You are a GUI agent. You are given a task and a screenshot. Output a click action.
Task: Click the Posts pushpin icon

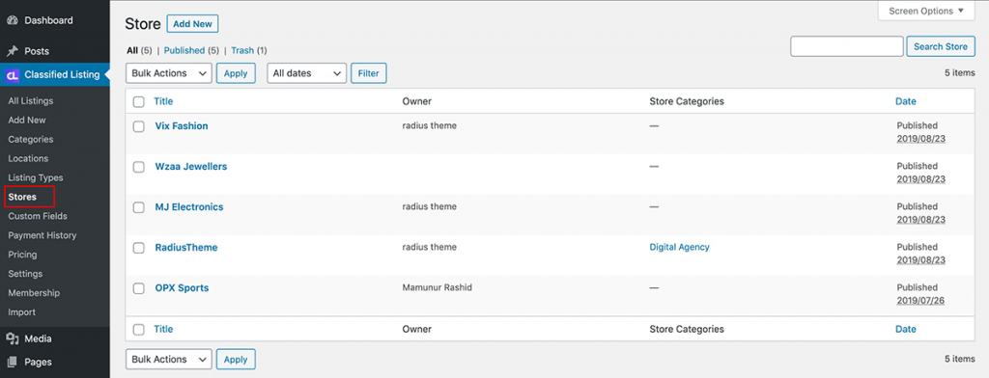[12, 51]
